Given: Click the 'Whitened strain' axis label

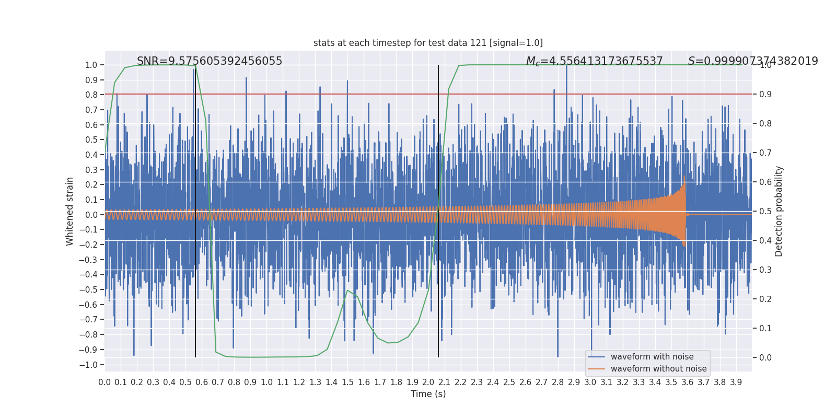Looking at the screenshot, I should pyautogui.click(x=69, y=211).
